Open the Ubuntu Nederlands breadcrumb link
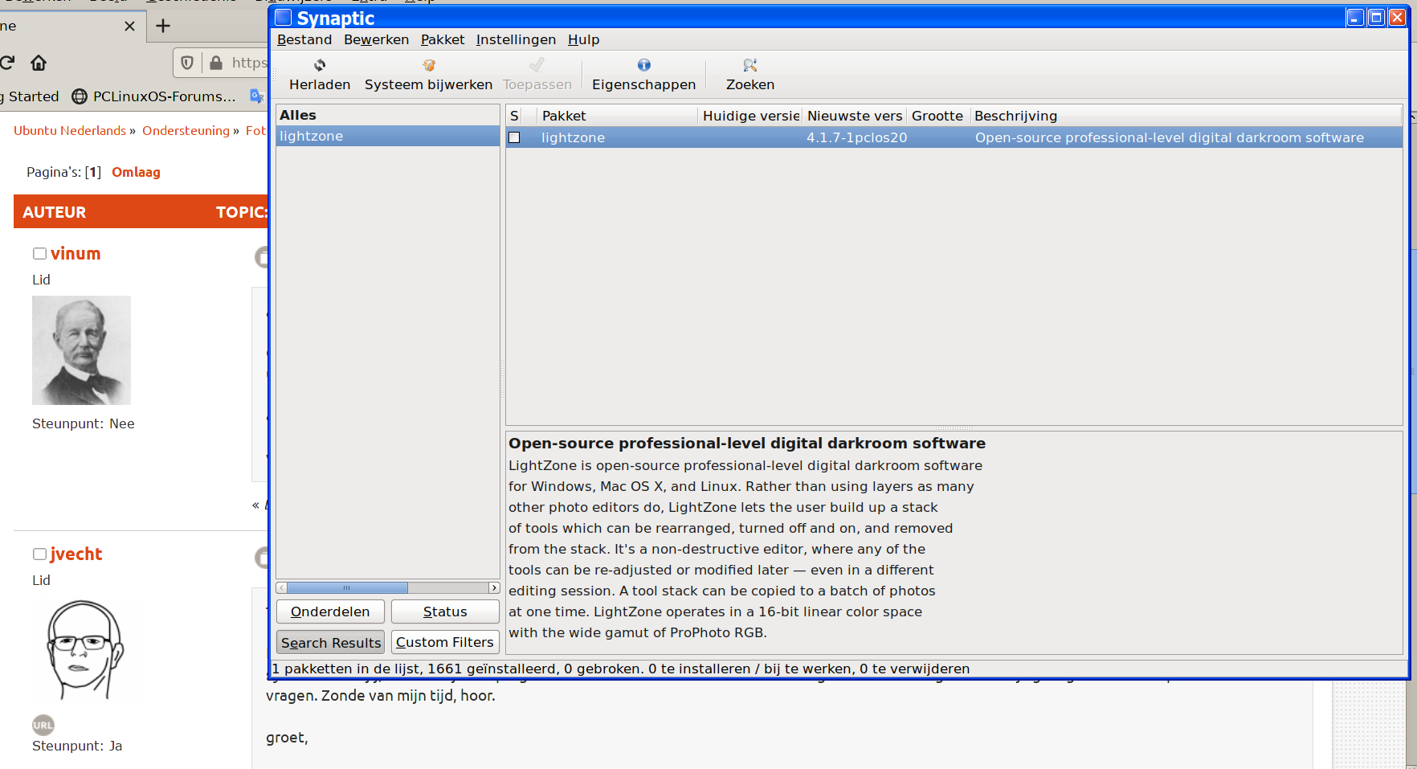The width and height of the screenshot is (1417, 769). tap(70, 130)
